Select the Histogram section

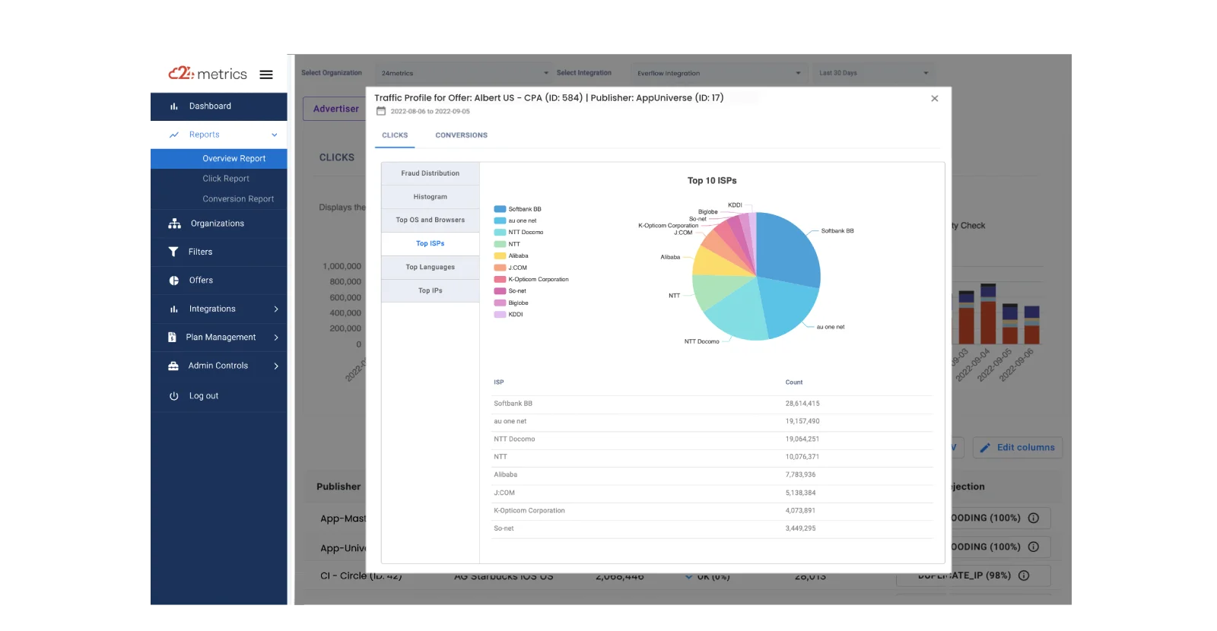tap(431, 197)
